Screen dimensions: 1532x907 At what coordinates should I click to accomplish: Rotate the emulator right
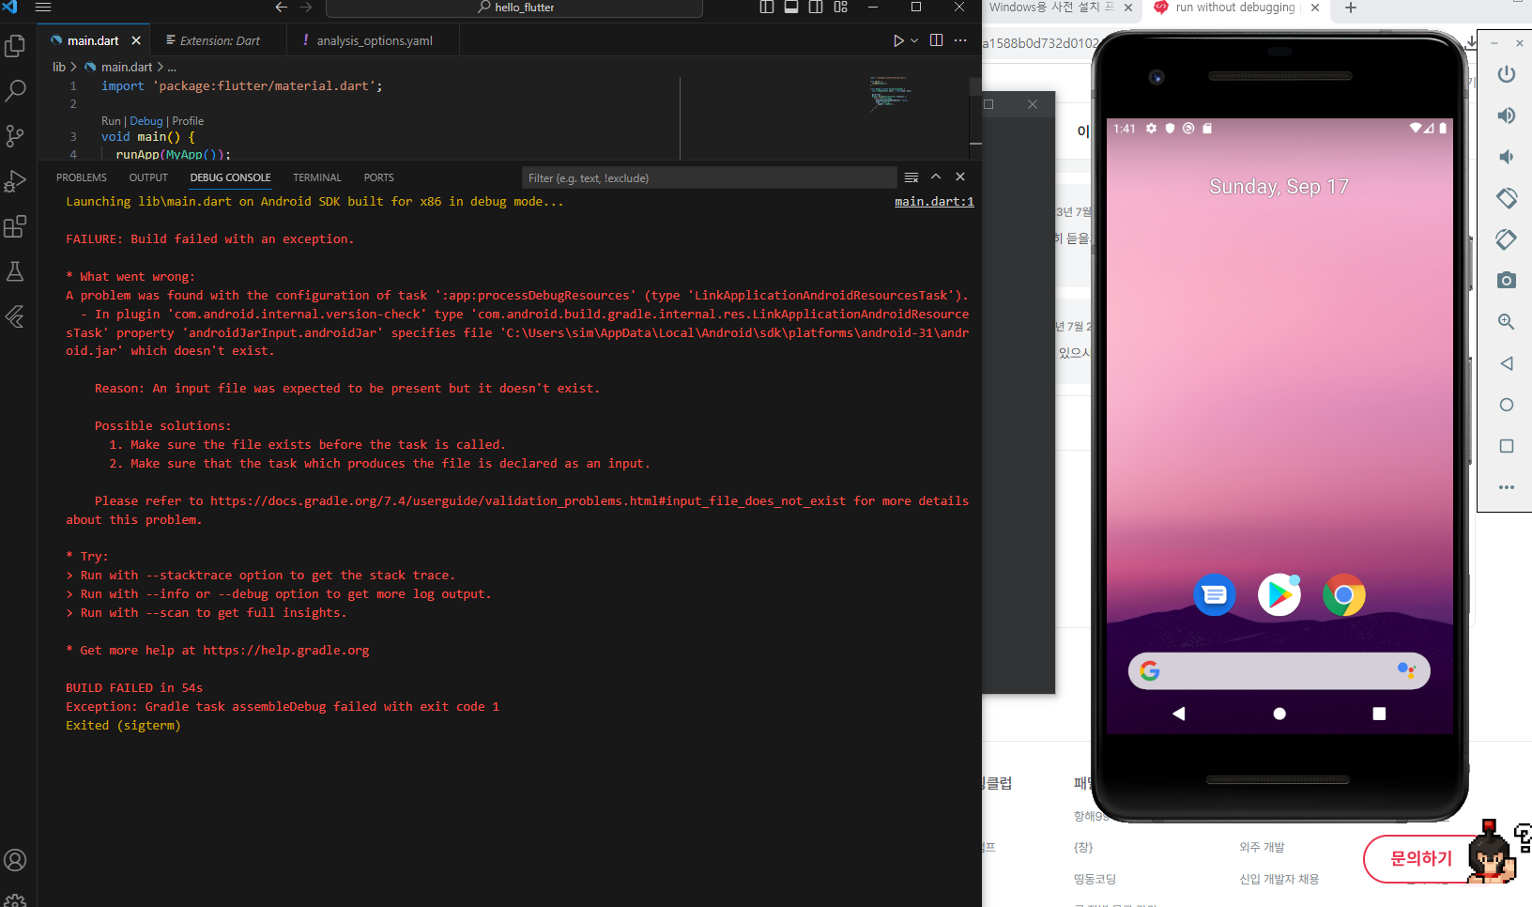[x=1507, y=239]
